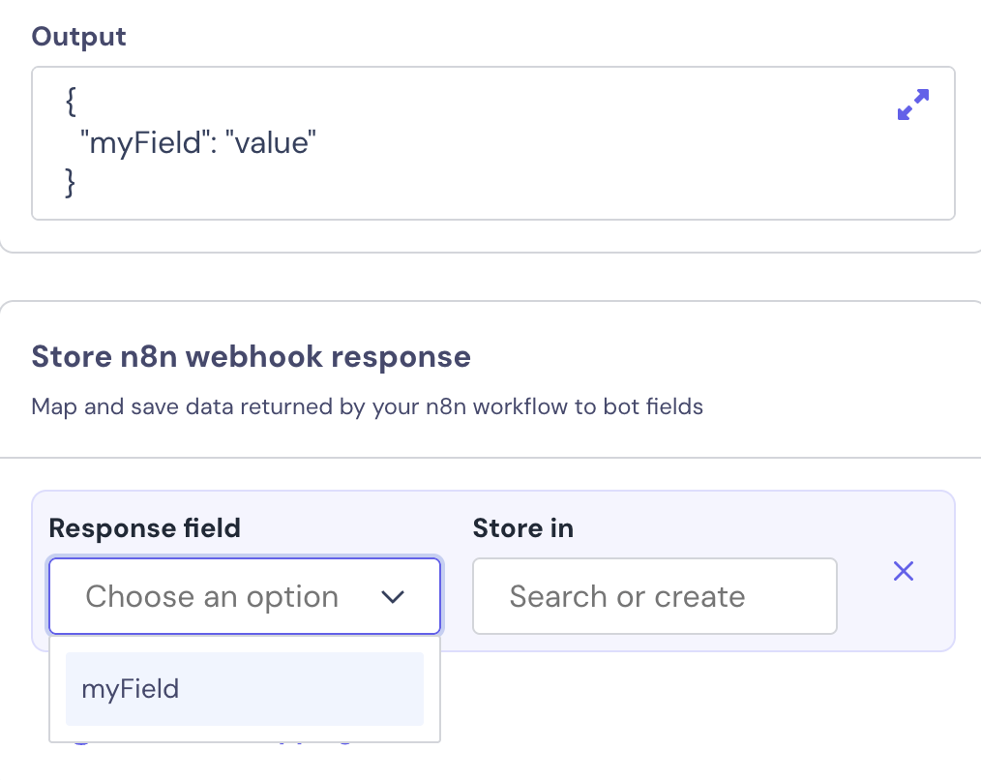Click the closing brace in Output

pos(71,182)
